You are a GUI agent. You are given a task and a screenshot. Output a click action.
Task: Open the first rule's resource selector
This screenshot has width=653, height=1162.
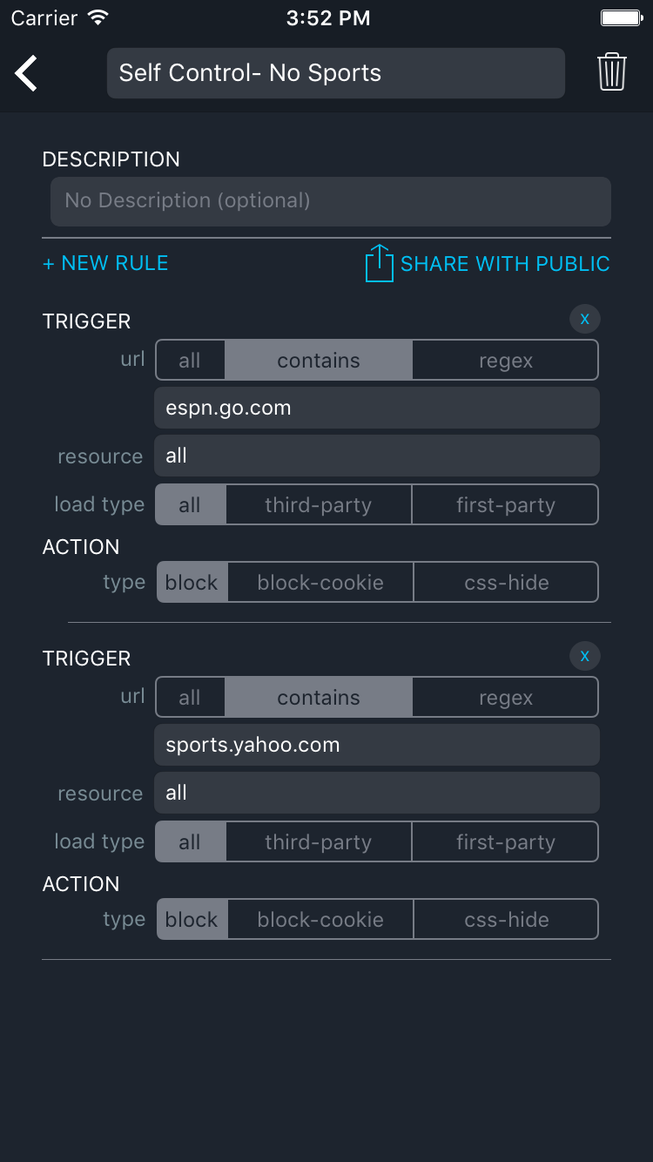tap(377, 456)
